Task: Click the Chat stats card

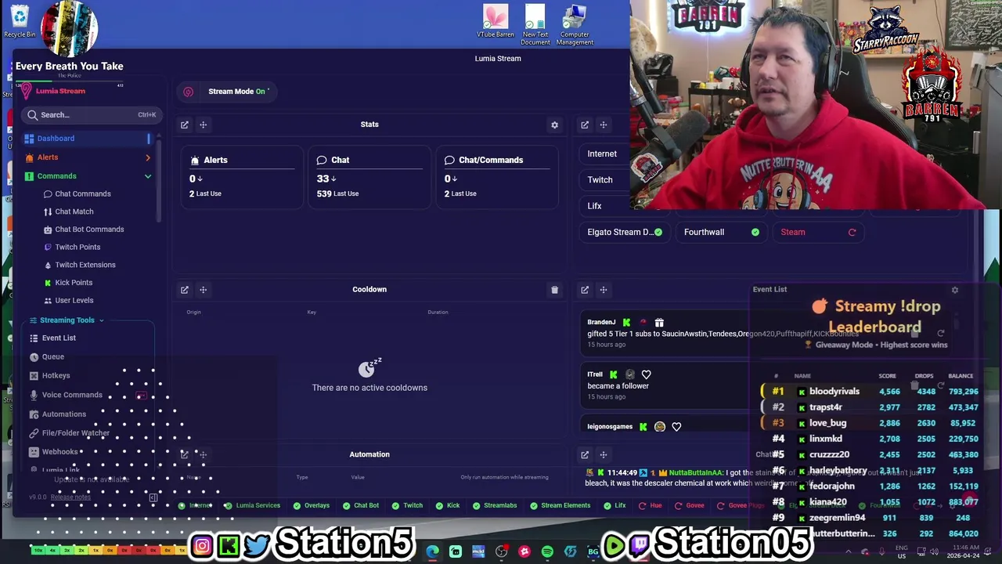Action: pyautogui.click(x=369, y=176)
